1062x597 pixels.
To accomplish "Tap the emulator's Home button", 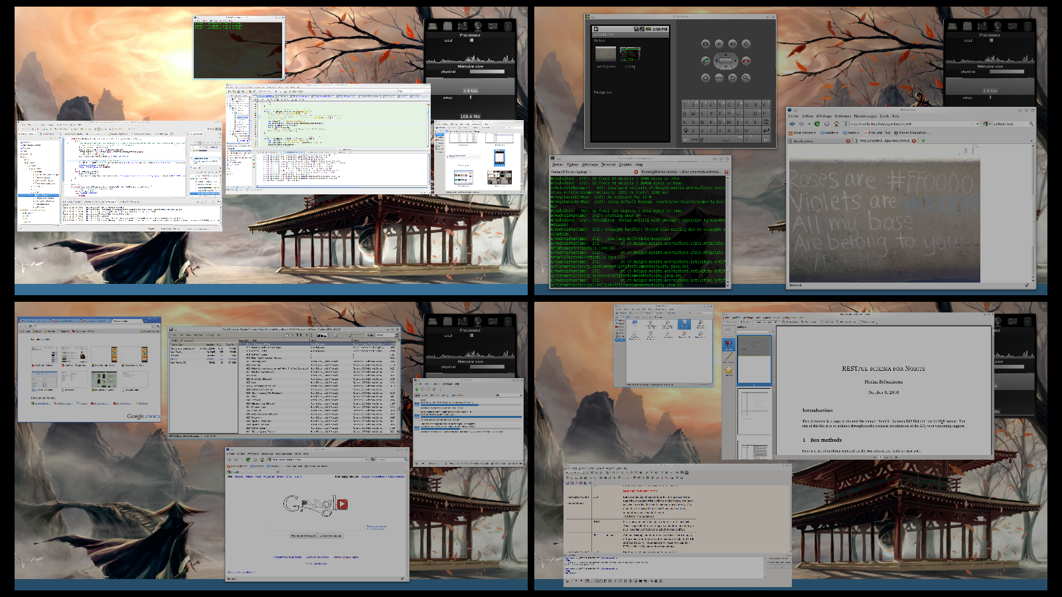I will point(706,78).
